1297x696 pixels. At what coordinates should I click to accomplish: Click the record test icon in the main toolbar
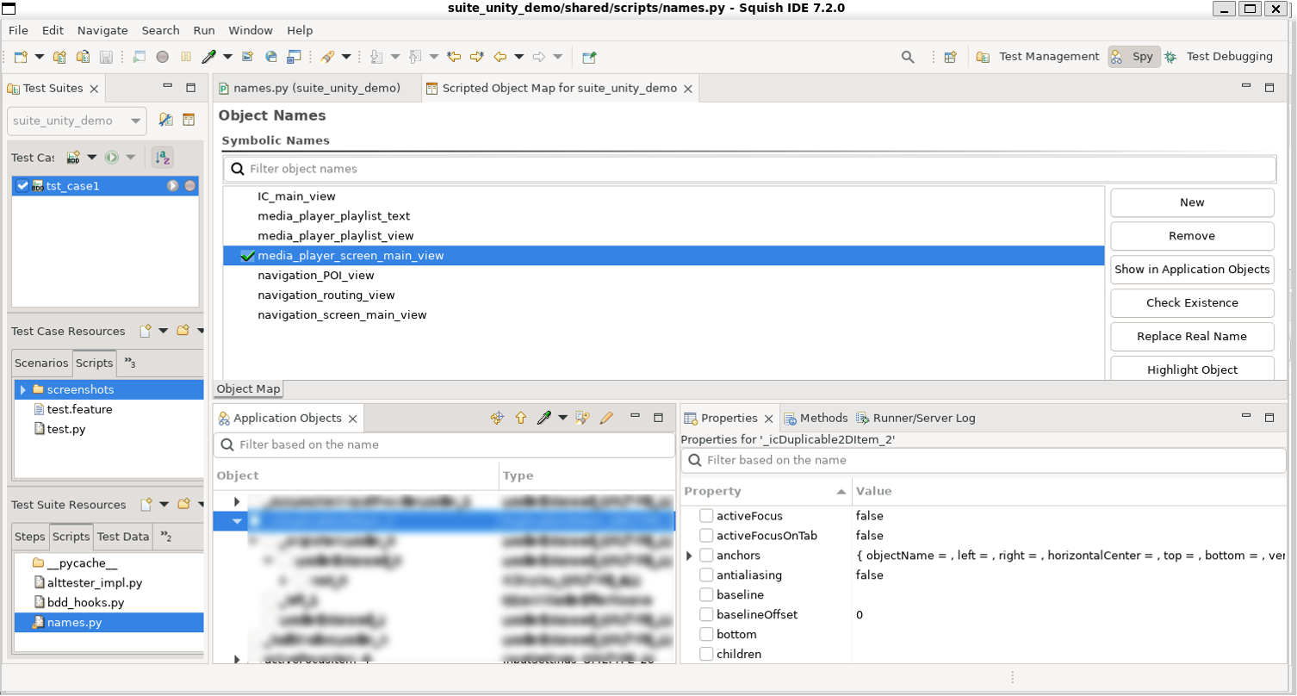162,57
